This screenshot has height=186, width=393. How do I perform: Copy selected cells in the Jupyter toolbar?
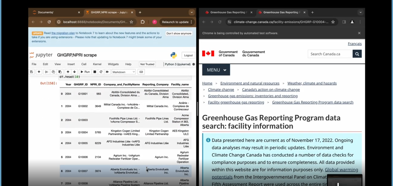(x=53, y=72)
